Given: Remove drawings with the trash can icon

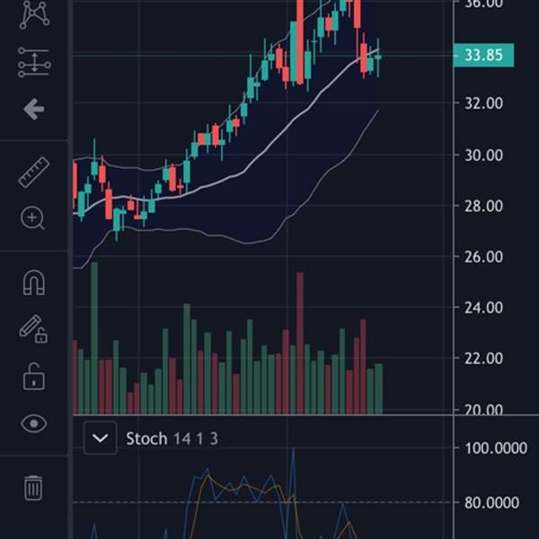Looking at the screenshot, I should tap(33, 488).
